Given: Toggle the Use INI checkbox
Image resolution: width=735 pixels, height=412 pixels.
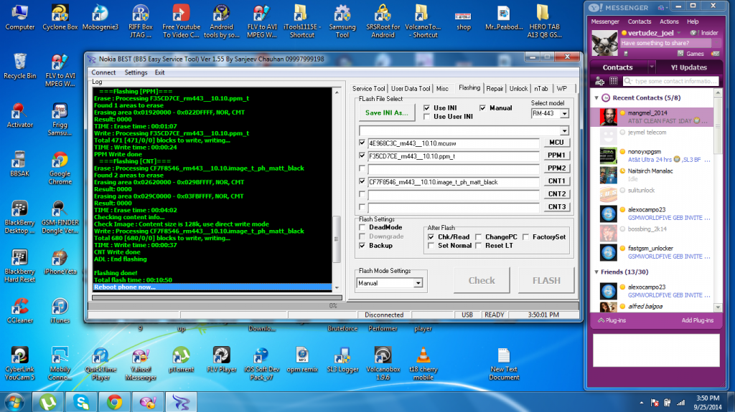Looking at the screenshot, I should tap(426, 108).
